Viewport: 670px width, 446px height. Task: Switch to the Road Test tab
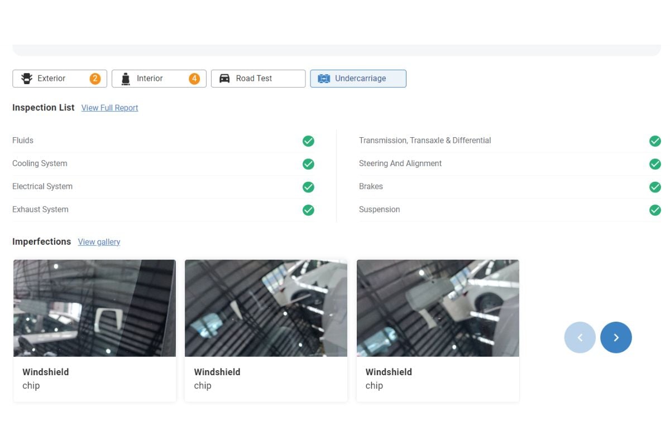tap(258, 79)
